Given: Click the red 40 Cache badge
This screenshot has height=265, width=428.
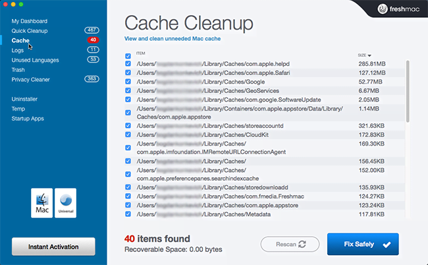Looking at the screenshot, I should [x=93, y=40].
